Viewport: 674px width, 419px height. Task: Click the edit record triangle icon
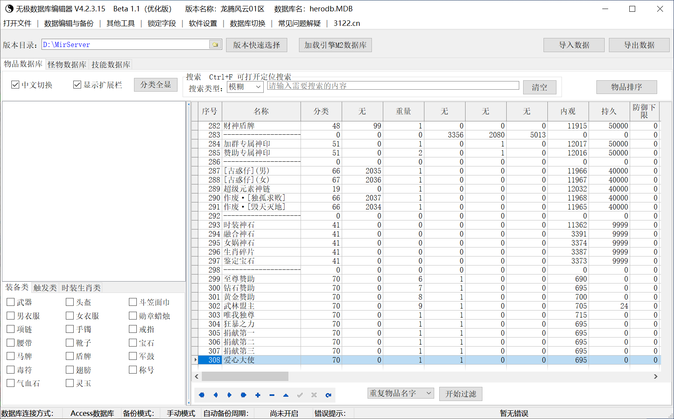point(286,395)
